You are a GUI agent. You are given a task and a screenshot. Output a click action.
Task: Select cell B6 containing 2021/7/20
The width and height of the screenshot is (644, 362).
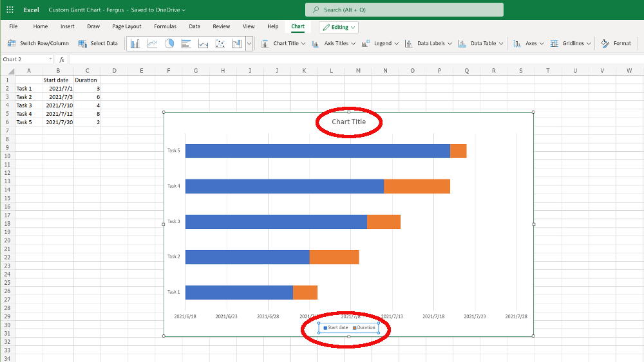(58, 122)
